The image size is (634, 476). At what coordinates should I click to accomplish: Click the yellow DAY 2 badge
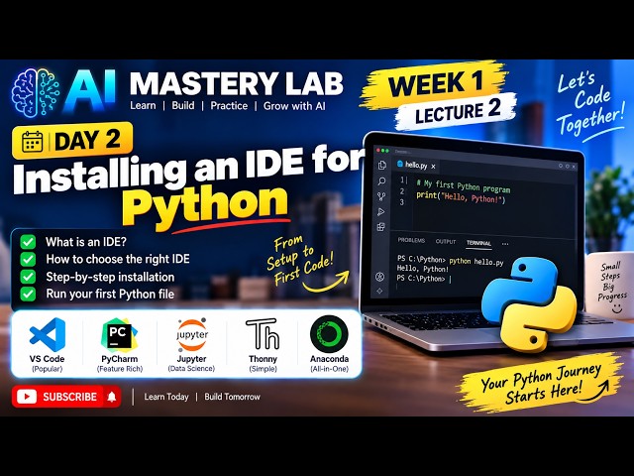coord(72,141)
